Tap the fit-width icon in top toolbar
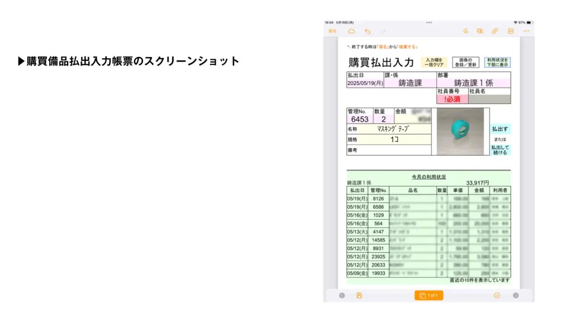 pyautogui.click(x=511, y=31)
